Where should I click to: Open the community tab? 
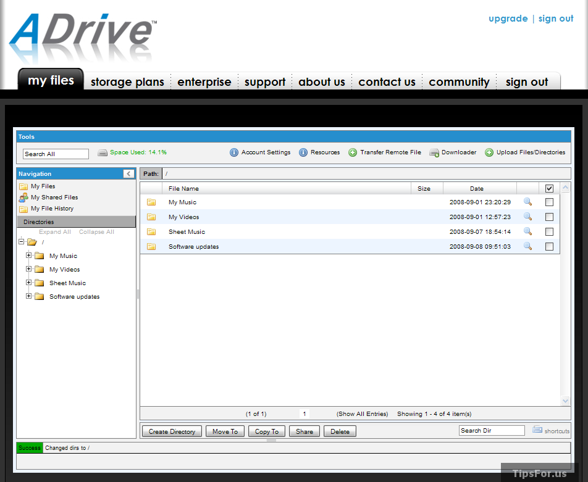click(x=459, y=81)
